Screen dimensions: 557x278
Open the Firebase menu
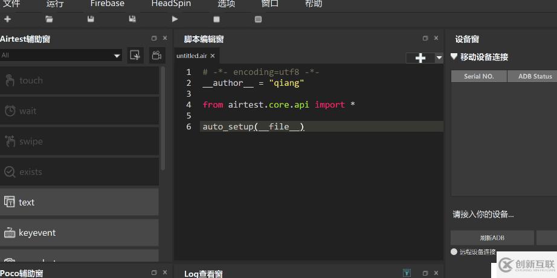click(108, 4)
